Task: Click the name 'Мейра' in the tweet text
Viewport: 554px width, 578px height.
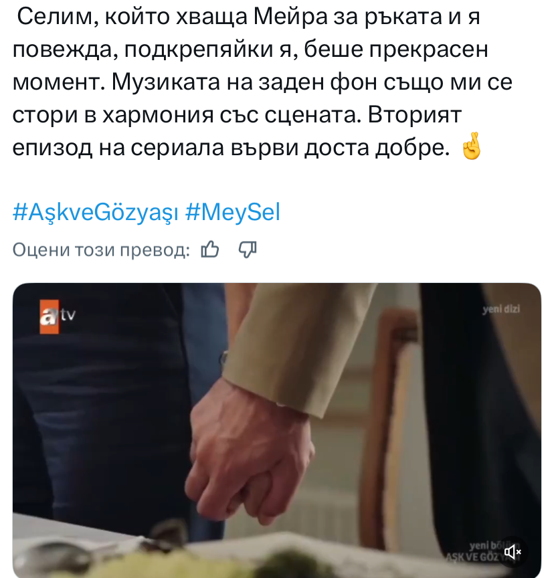Action: click(290, 17)
